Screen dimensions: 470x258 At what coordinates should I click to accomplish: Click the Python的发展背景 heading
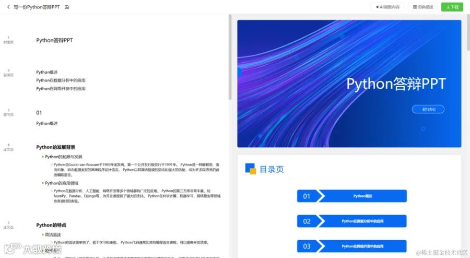click(x=56, y=147)
